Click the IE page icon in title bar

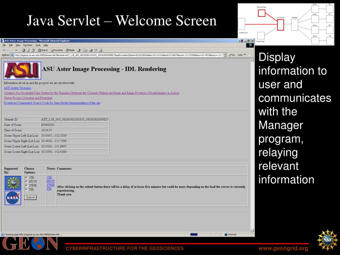coord(2,41)
